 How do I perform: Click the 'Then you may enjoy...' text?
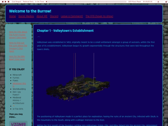point(16,115)
